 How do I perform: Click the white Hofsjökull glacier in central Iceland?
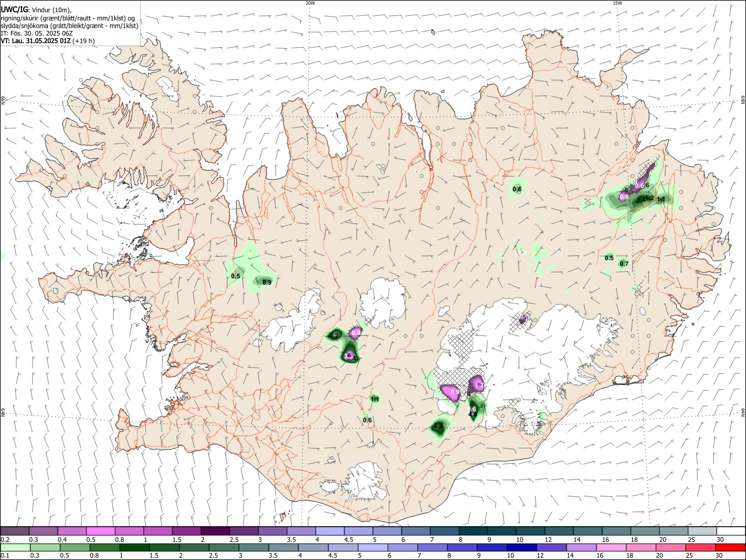coord(383,302)
